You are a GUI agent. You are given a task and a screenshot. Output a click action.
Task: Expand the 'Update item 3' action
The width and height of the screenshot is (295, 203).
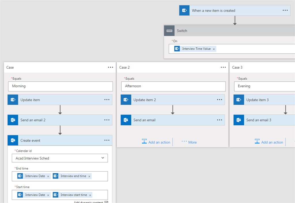(x=264, y=100)
